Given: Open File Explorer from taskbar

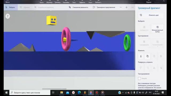Looking at the screenshot, I should coord(62,93).
